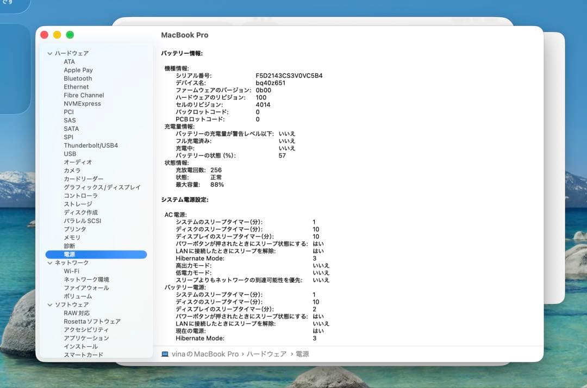This screenshot has width=587, height=388.
Task: Select インストール in the sidebar
Action: point(81,347)
